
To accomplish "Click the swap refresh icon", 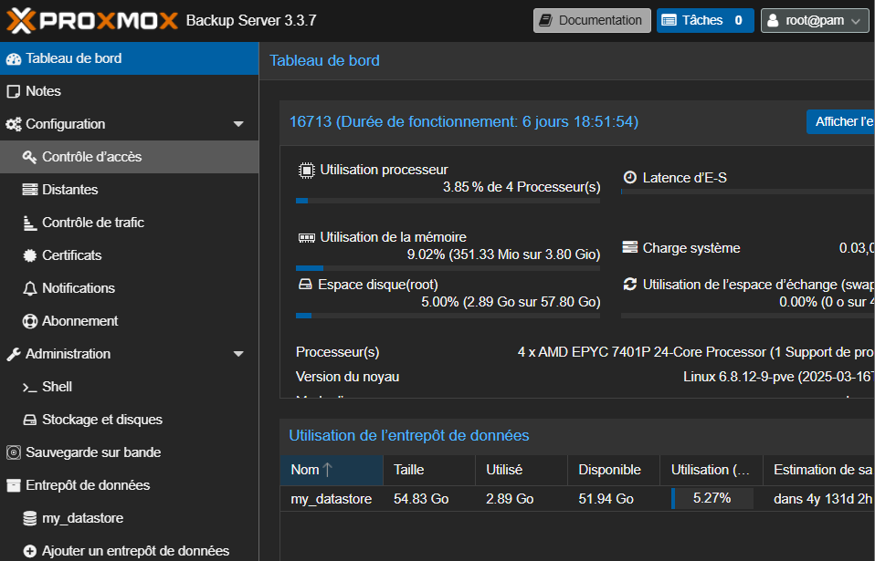I will 630,284.
